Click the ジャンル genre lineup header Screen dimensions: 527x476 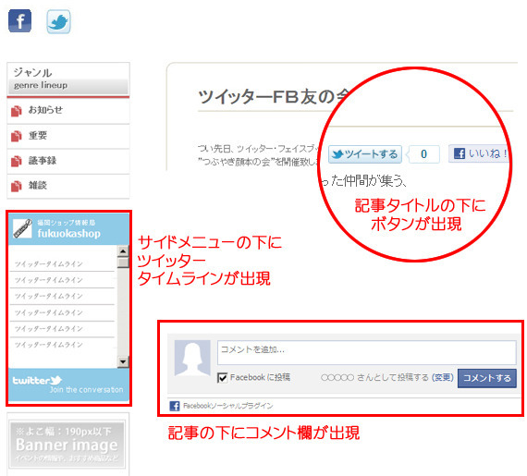[68, 79]
